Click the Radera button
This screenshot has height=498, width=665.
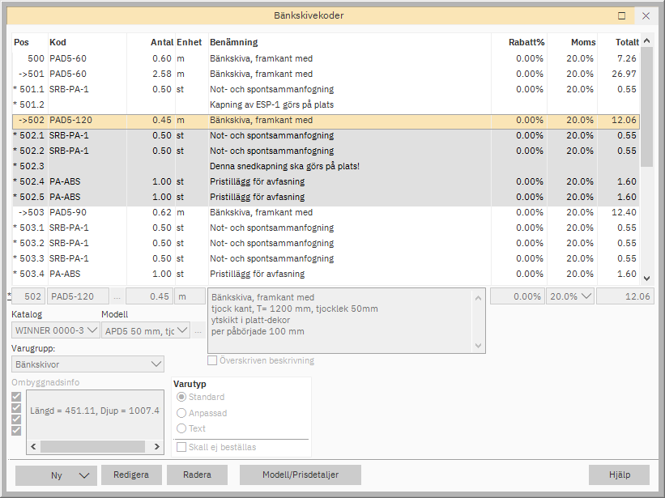pyautogui.click(x=197, y=475)
